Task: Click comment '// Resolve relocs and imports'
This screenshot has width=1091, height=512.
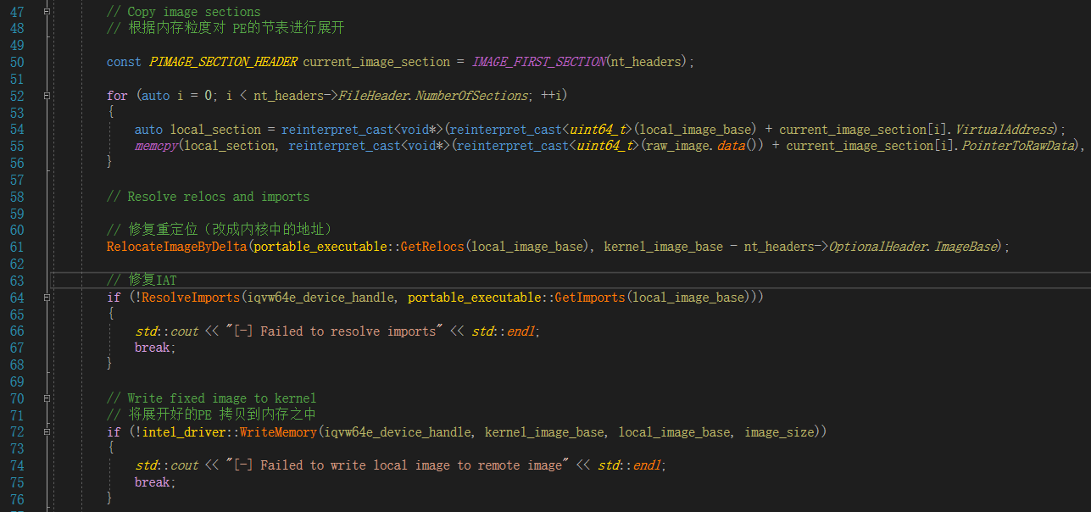Action: tap(209, 197)
